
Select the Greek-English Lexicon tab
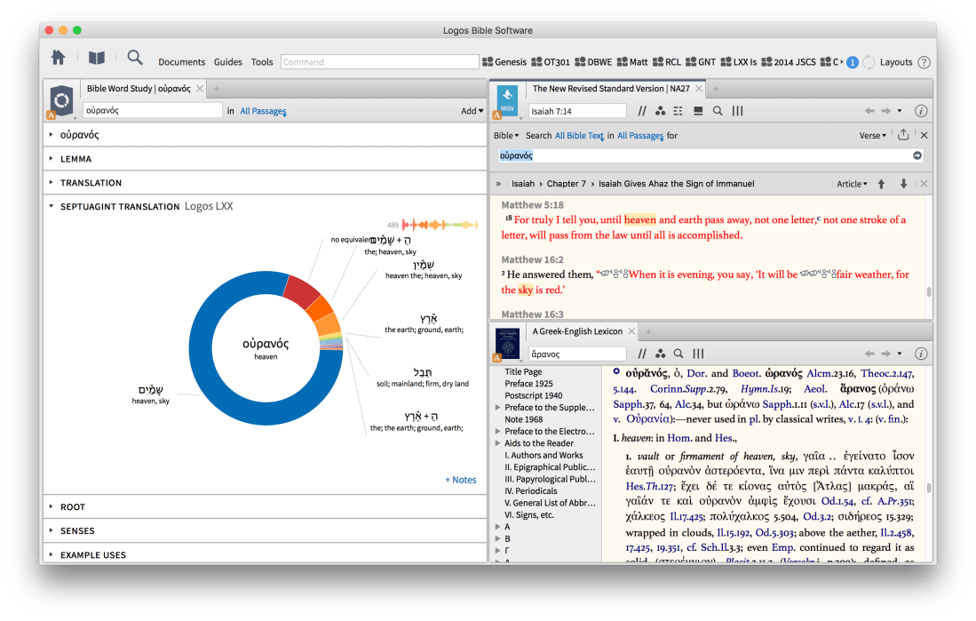pyautogui.click(x=578, y=331)
